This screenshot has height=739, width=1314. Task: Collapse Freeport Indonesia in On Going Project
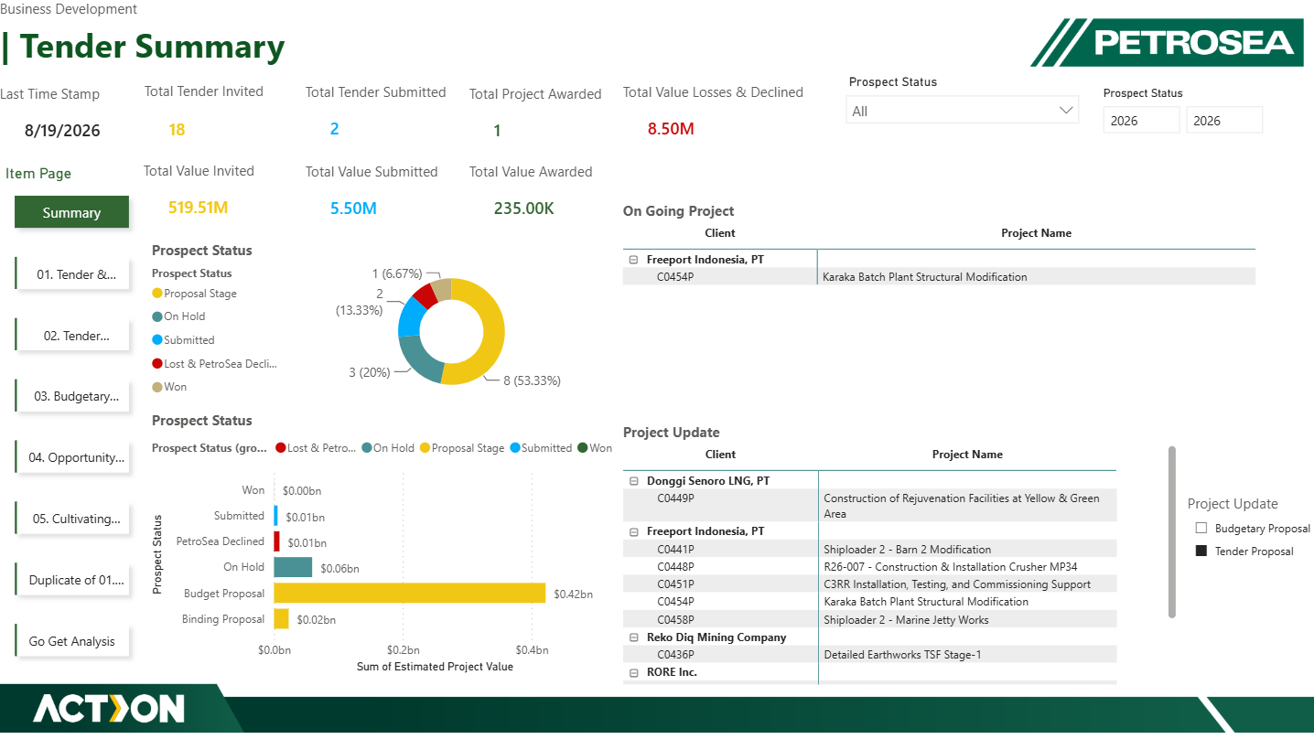633,260
